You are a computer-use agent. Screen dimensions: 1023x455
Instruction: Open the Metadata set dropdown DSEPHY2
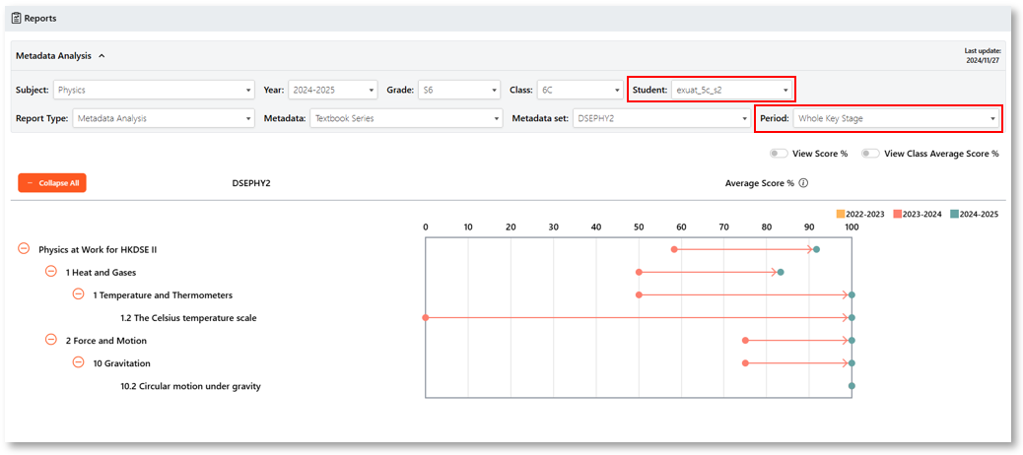pyautogui.click(x=661, y=118)
